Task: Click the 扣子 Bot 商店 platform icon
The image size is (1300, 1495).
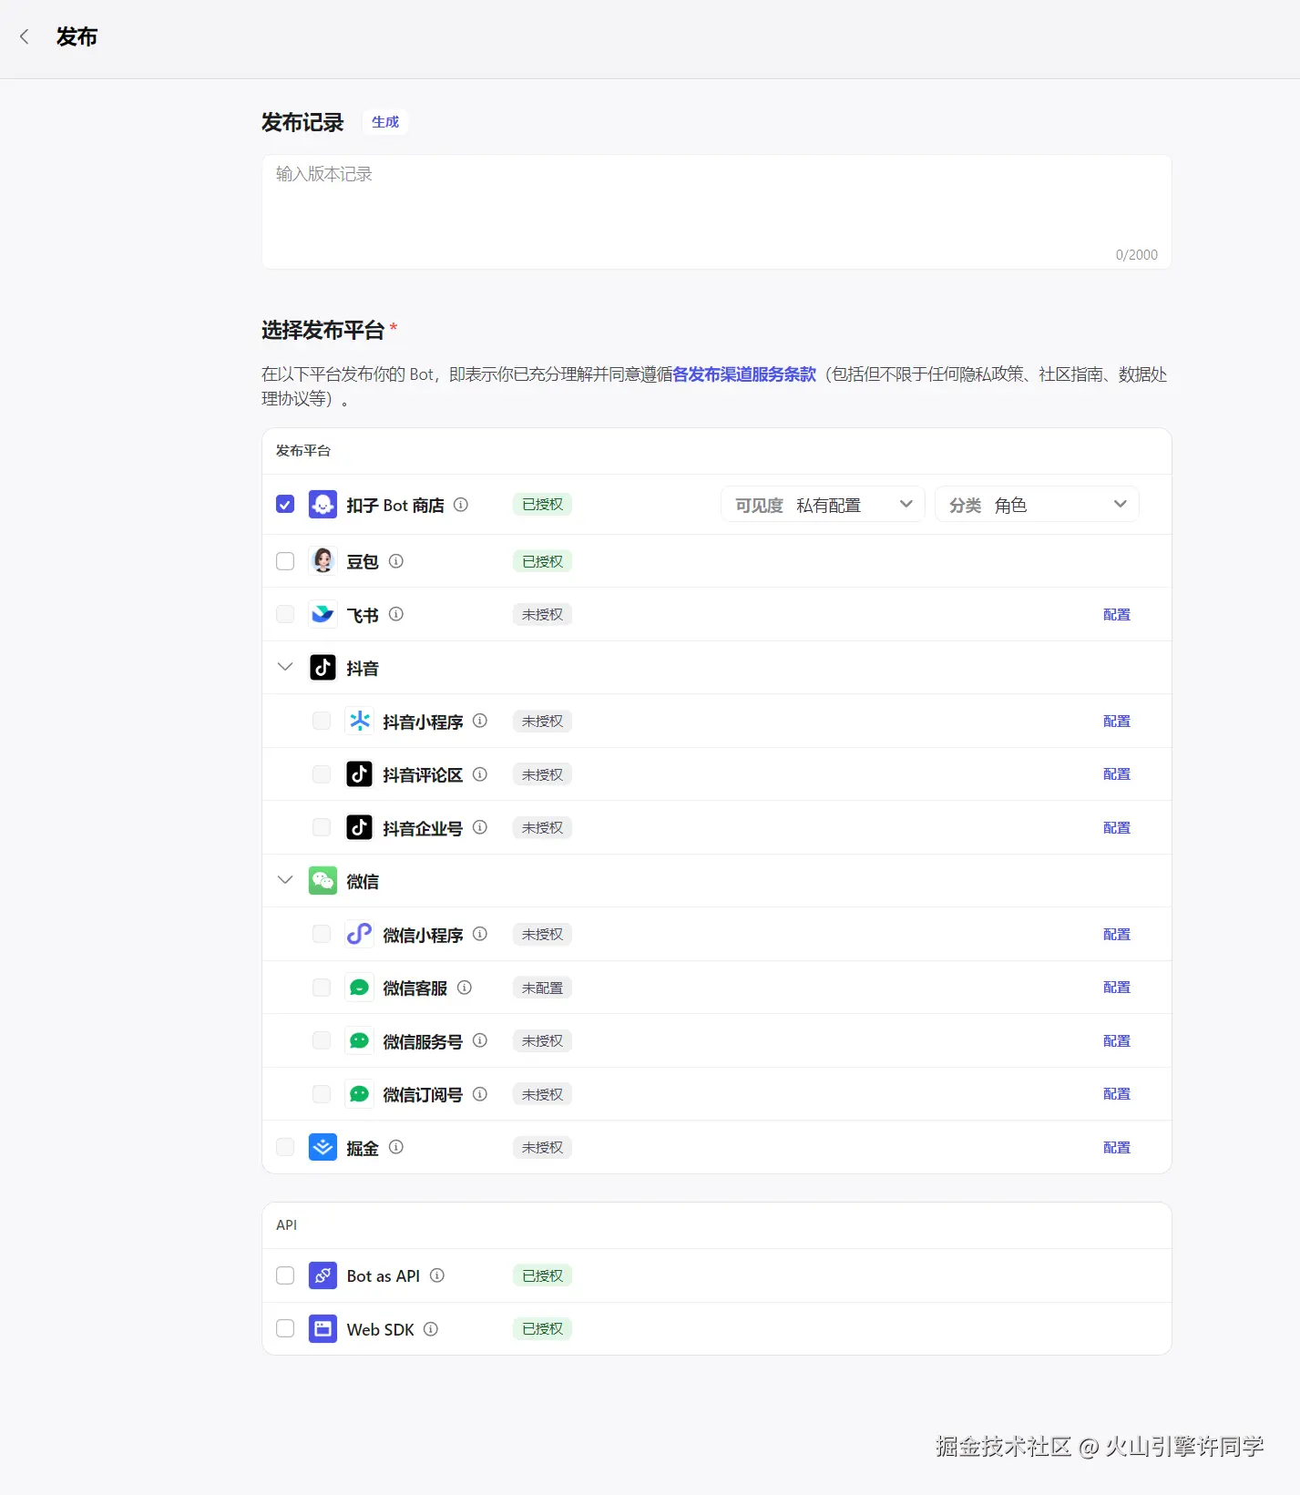Action: (322, 505)
